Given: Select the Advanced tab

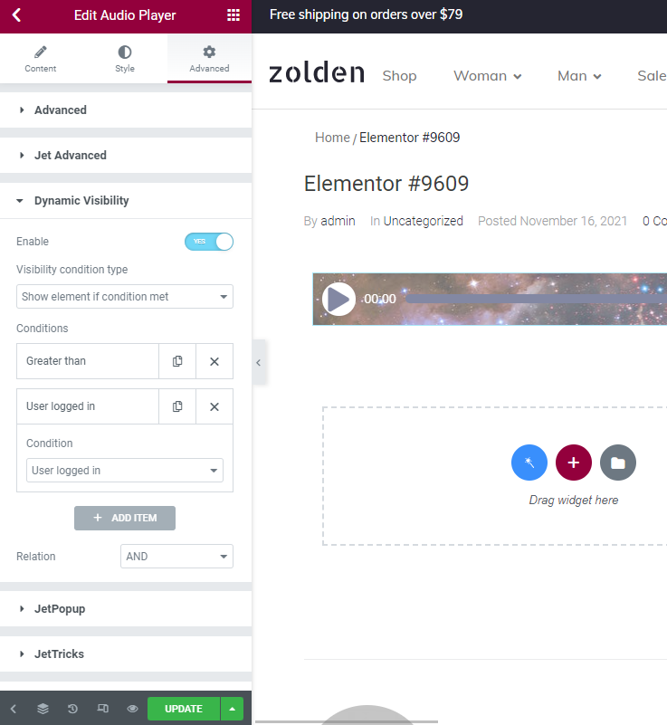Looking at the screenshot, I should 209,59.
